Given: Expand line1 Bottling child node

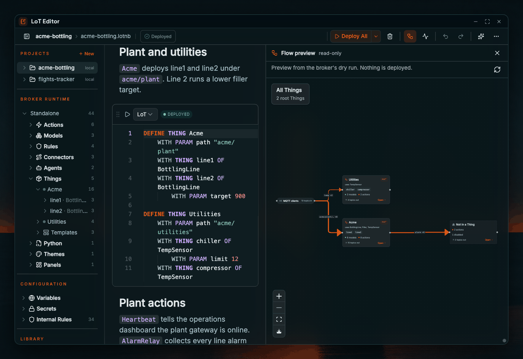Looking at the screenshot, I should (45, 200).
